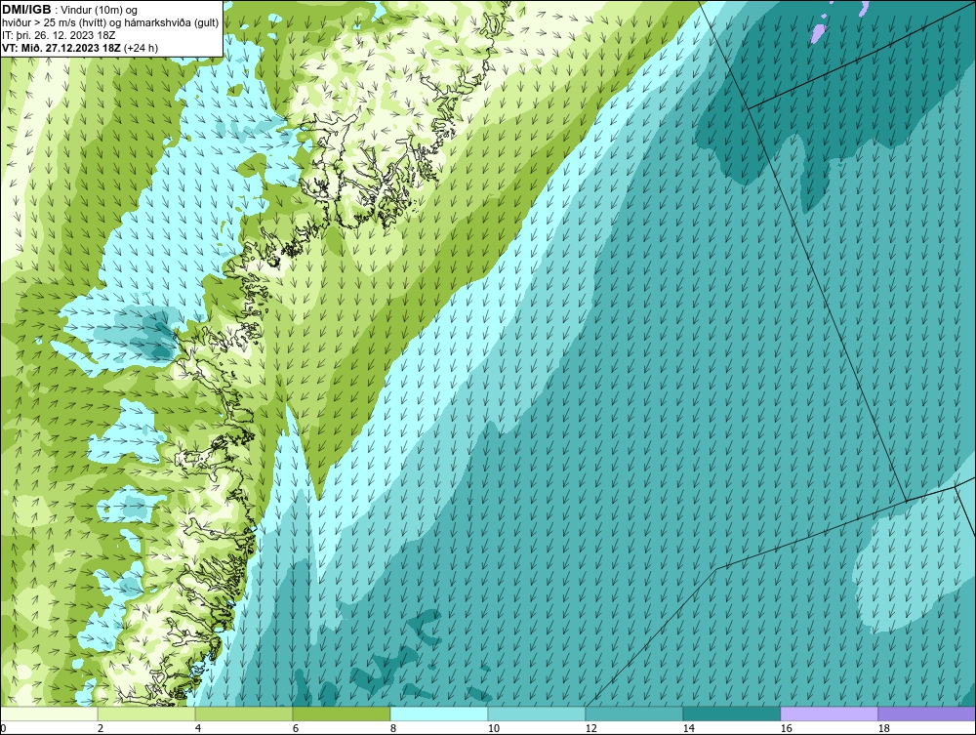
Task: Click the 8–10 m/s light cyan legend swatch
Action: tap(439, 714)
